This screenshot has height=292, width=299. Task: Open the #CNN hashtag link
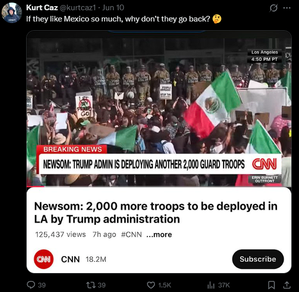(131, 234)
